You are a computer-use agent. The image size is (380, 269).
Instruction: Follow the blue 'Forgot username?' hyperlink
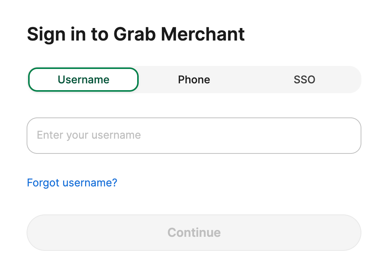(x=72, y=183)
